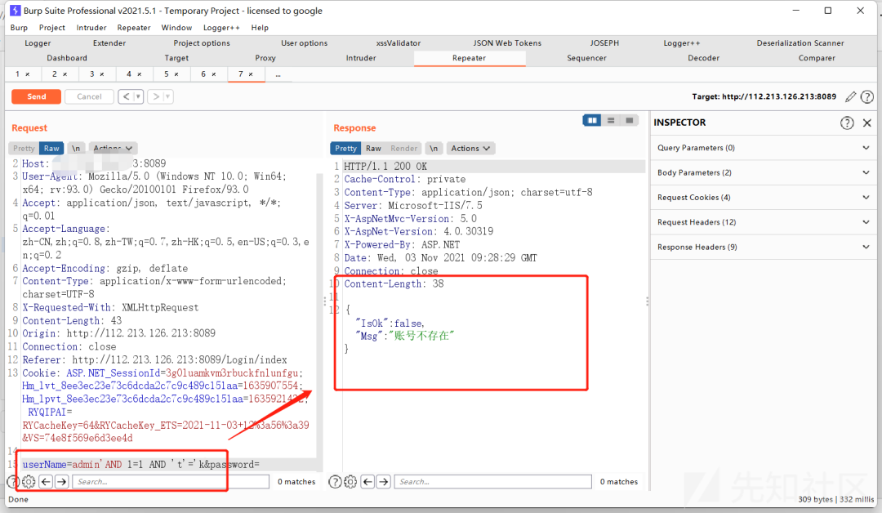Open the Intruder menu

point(91,28)
